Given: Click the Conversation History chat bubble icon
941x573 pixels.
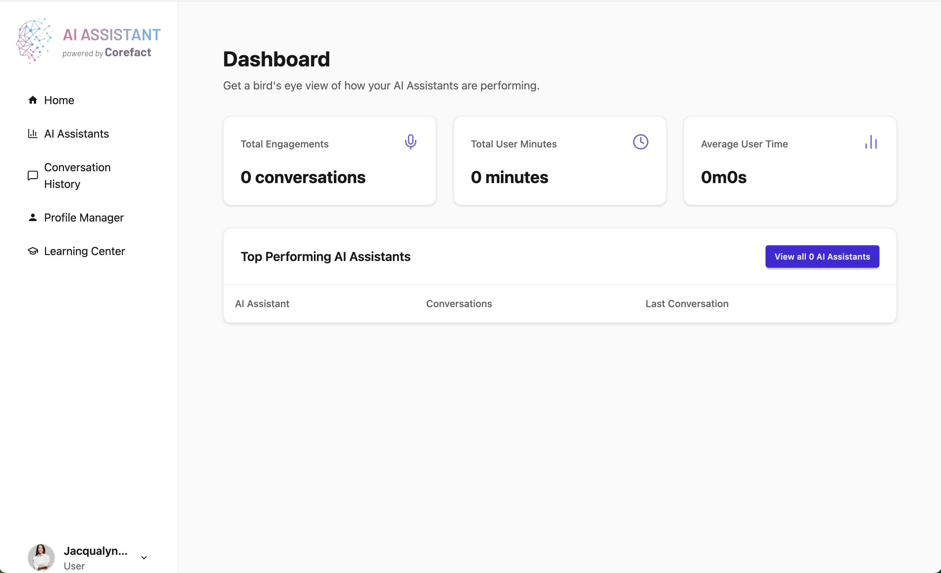Looking at the screenshot, I should (x=33, y=176).
